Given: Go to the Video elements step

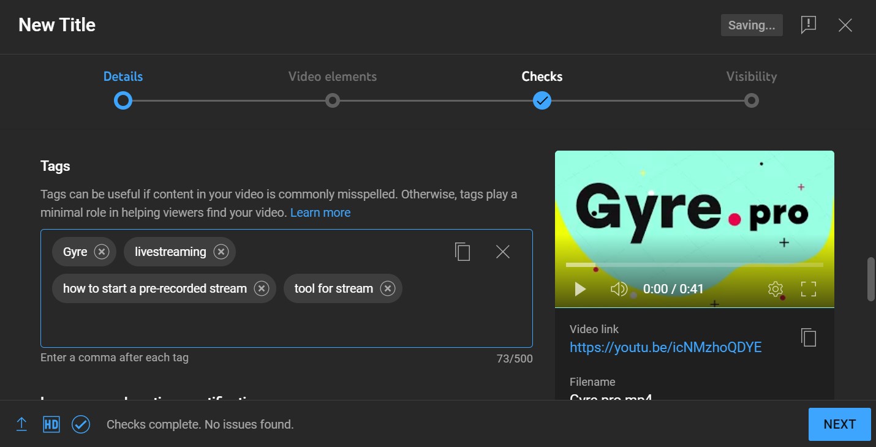Looking at the screenshot, I should (333, 77).
